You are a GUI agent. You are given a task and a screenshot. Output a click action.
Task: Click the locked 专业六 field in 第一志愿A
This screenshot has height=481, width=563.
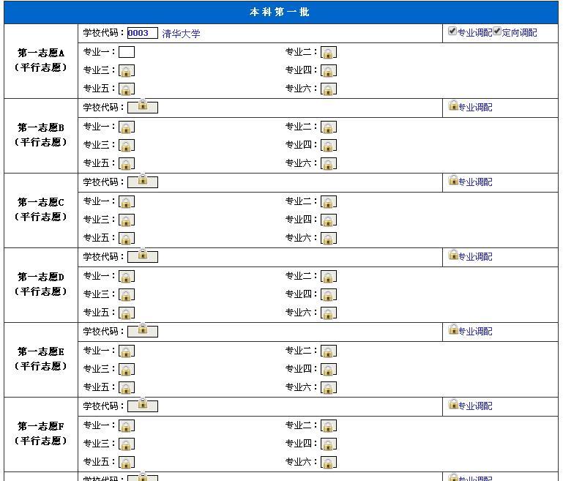tap(329, 89)
